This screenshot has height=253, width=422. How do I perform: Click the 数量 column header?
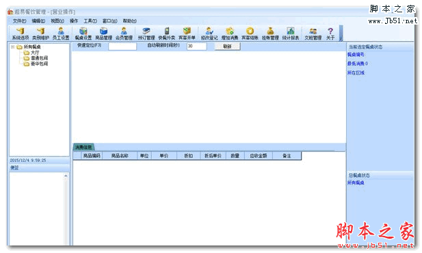point(235,156)
